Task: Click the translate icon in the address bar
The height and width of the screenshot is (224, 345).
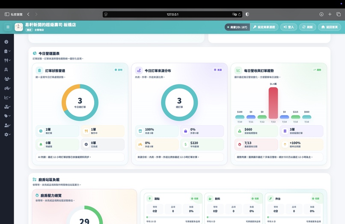Action: (234, 14)
